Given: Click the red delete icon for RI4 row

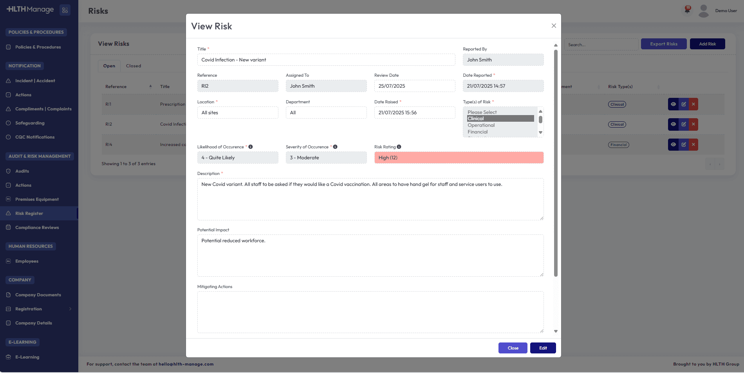Looking at the screenshot, I should point(693,144).
